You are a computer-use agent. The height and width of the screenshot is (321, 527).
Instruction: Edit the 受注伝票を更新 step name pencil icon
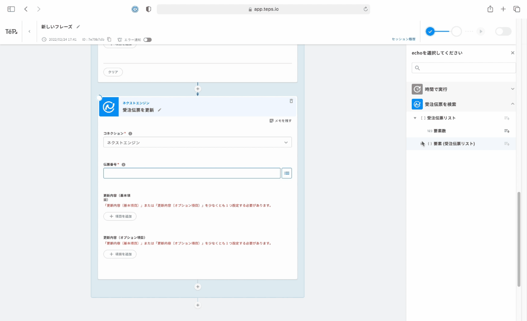[159, 110]
